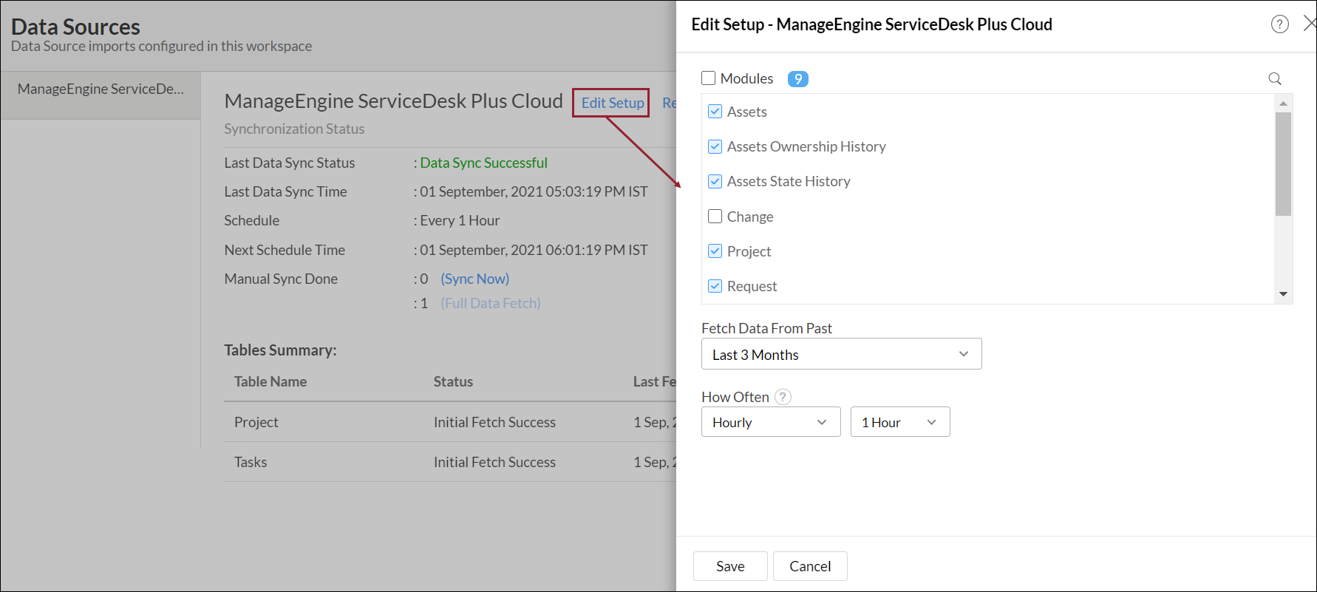Click the Sync Now link
Viewport: 1317px width, 592px height.
pyautogui.click(x=475, y=279)
